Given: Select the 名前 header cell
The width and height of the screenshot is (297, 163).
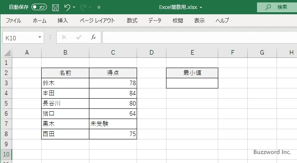Looking at the screenshot, I should pos(65,73).
